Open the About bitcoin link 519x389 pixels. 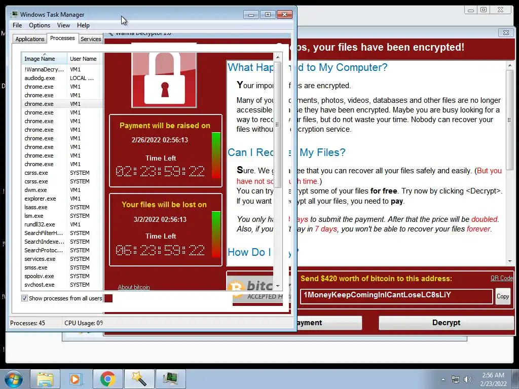pos(134,287)
